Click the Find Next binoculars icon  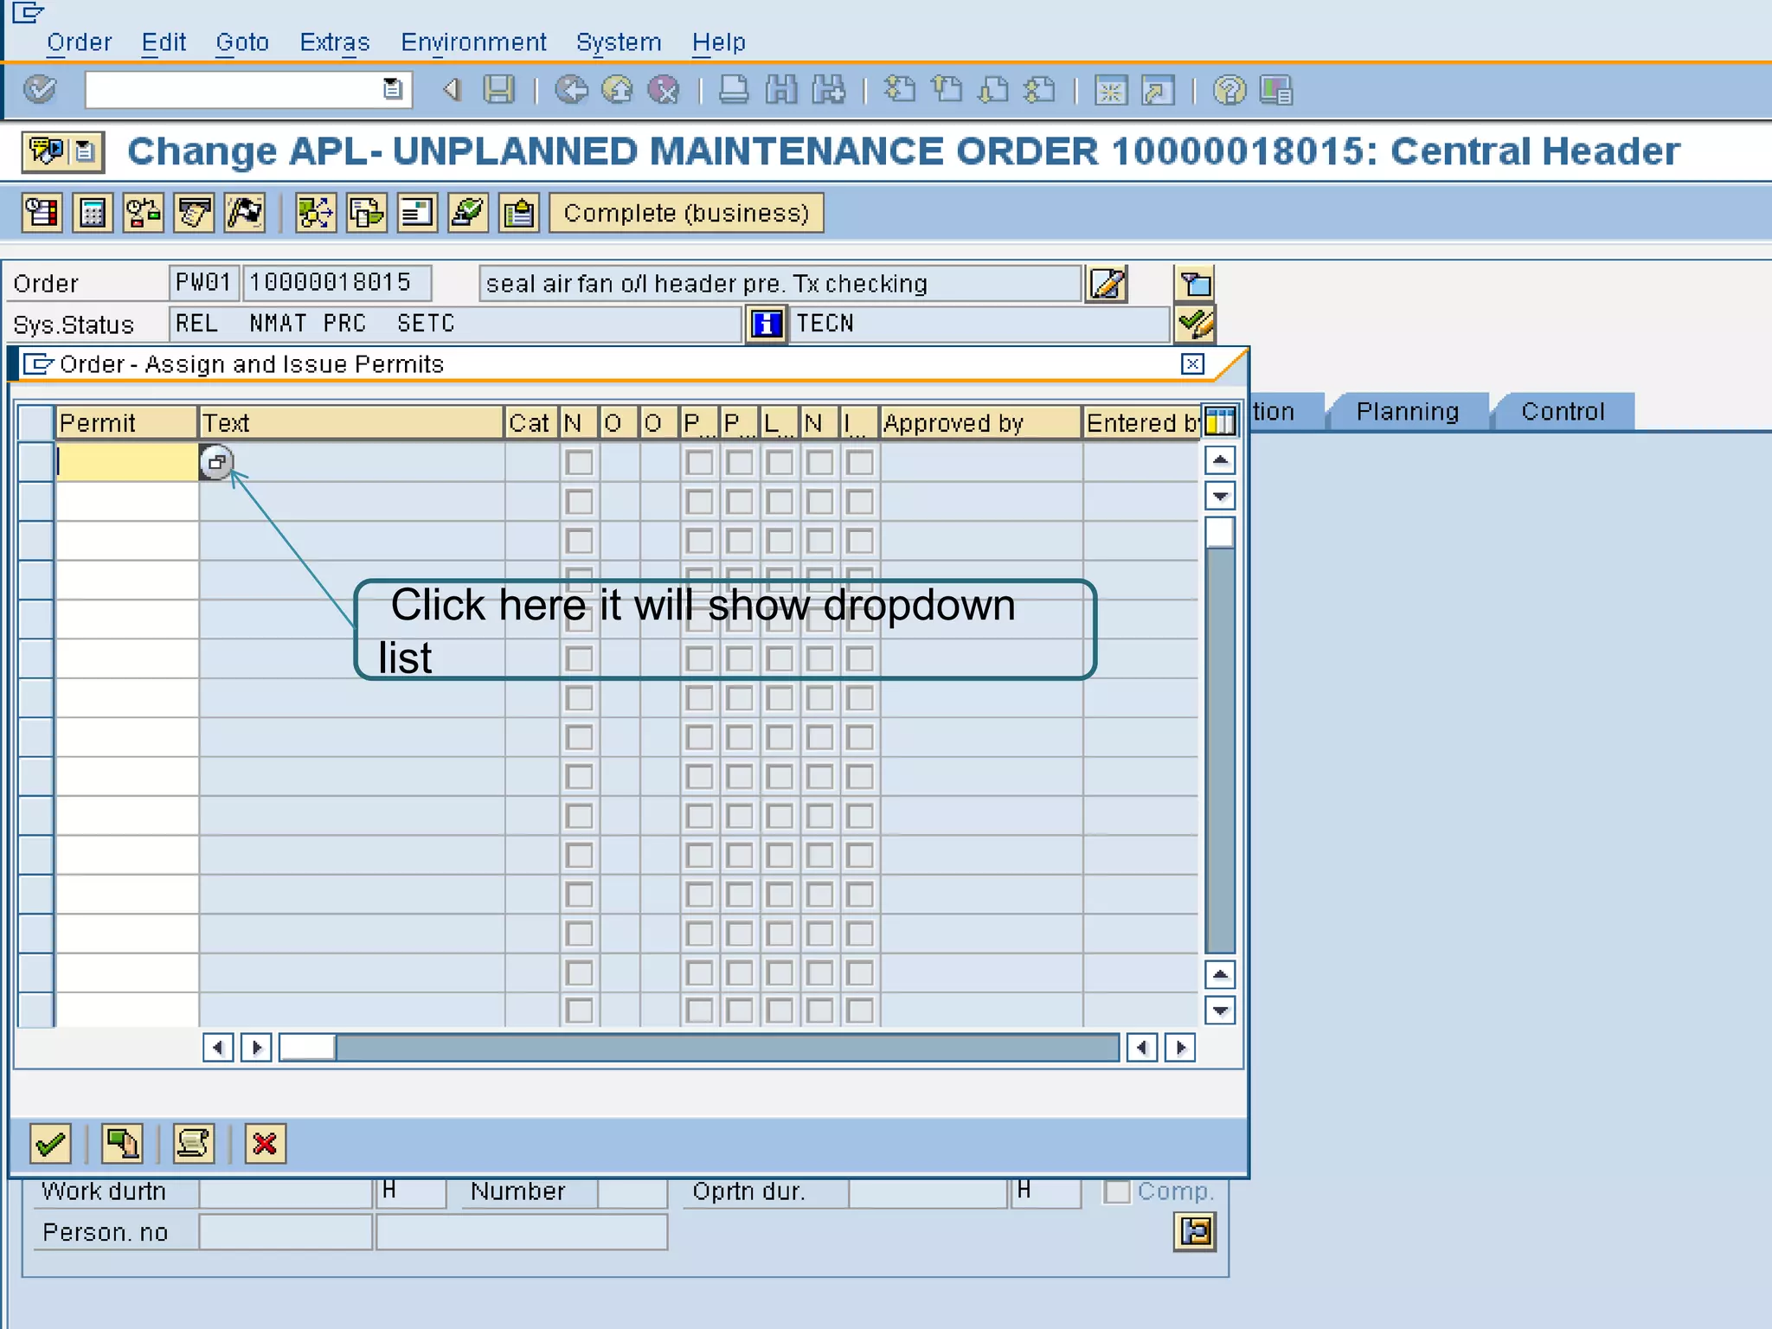pyautogui.click(x=828, y=89)
